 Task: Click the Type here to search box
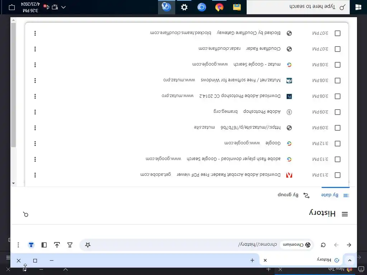point(298,7)
